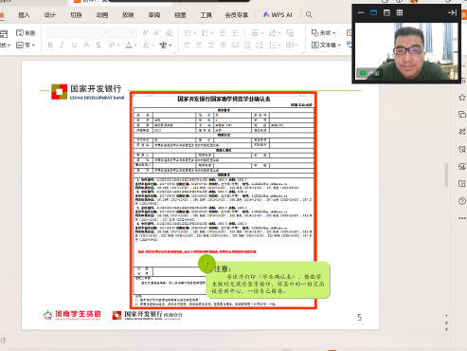This screenshot has height=351, width=467.
Task: Minimize the video call thumbnail bar
Action: (x=361, y=12)
